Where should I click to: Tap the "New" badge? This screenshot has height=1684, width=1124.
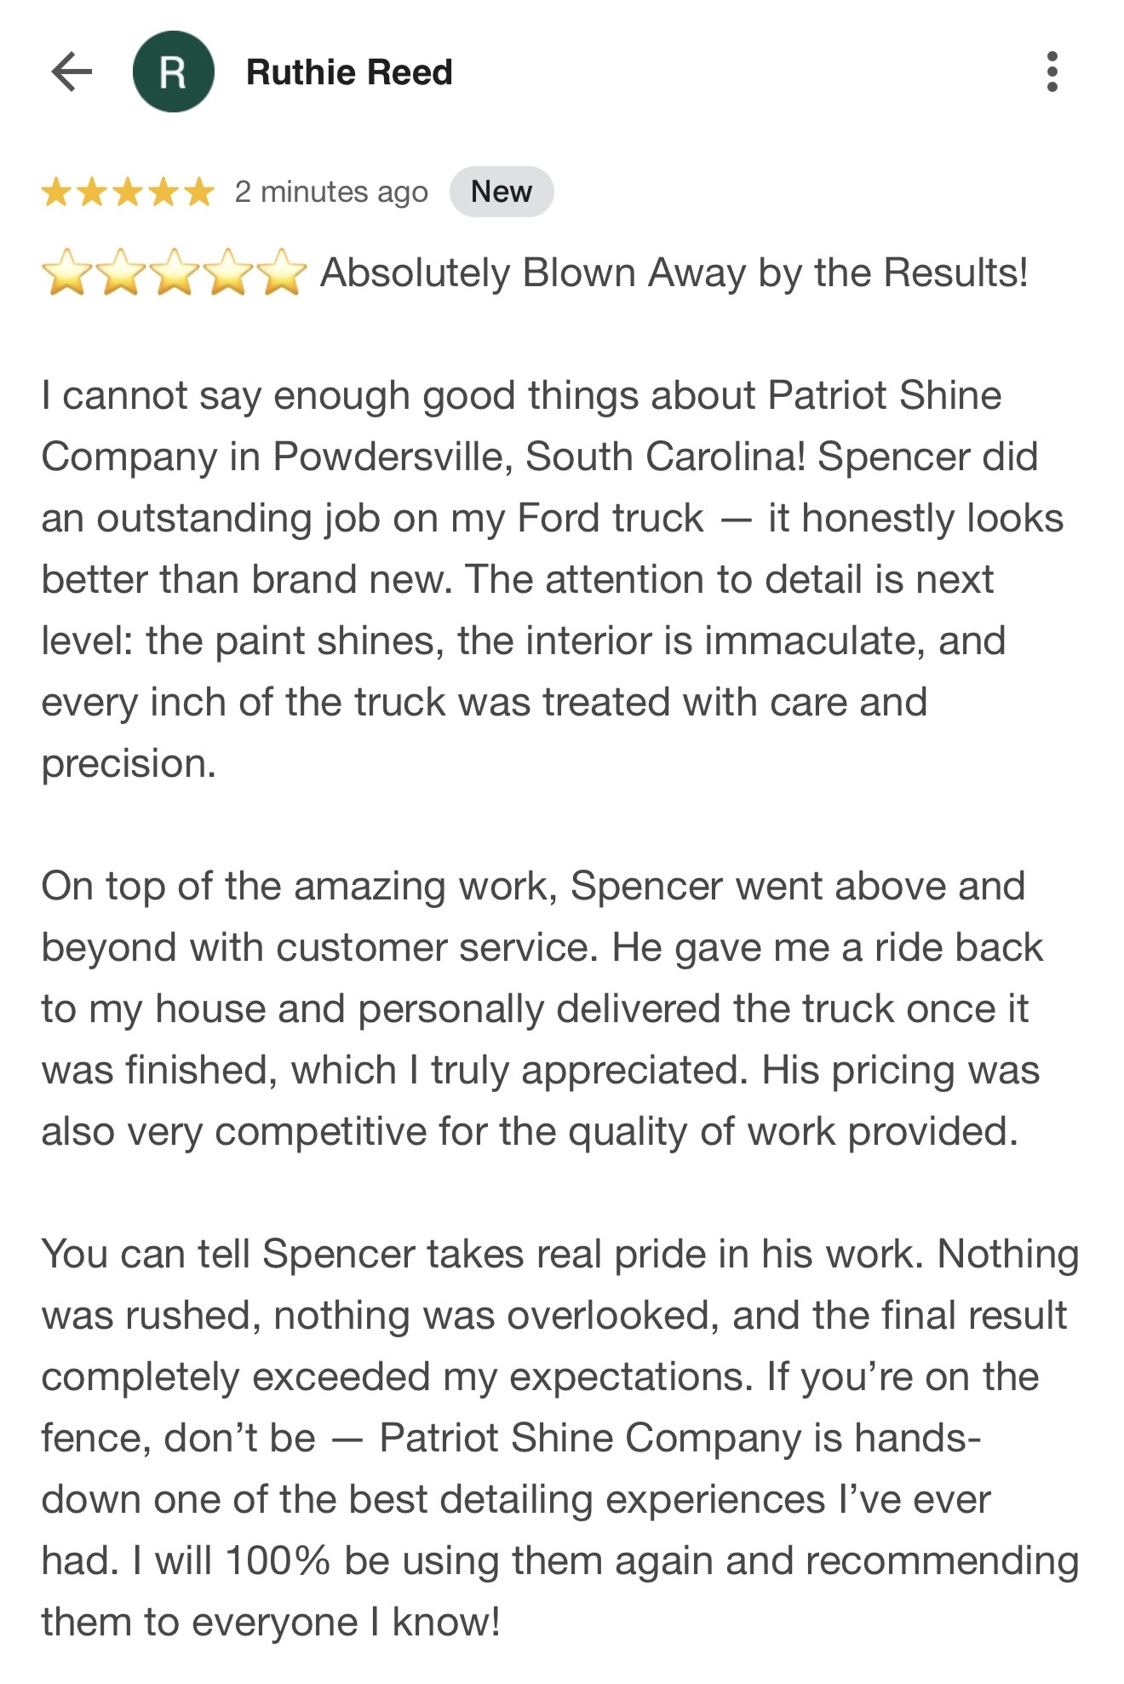click(x=502, y=192)
